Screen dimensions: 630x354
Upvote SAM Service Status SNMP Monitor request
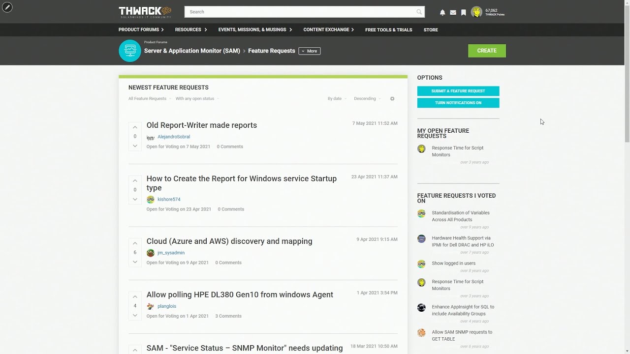click(x=135, y=350)
